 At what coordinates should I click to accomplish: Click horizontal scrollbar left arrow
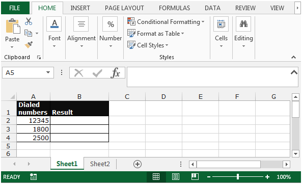click(x=193, y=164)
